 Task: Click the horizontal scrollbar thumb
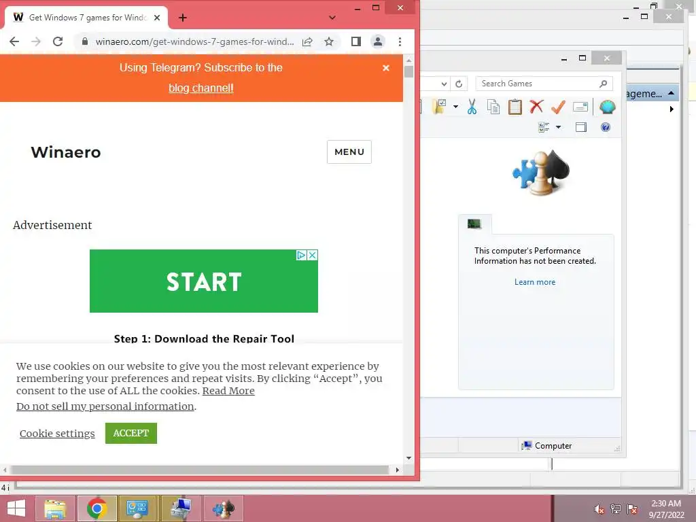[x=201, y=470]
